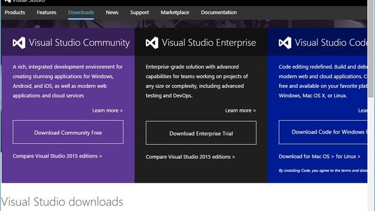Click the Community description starting 'A rich, integrated'
Viewport: 375px width, 211px height.
tap(68, 81)
